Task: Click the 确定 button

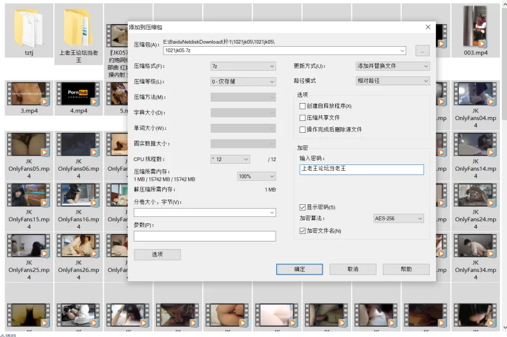Action: point(300,269)
